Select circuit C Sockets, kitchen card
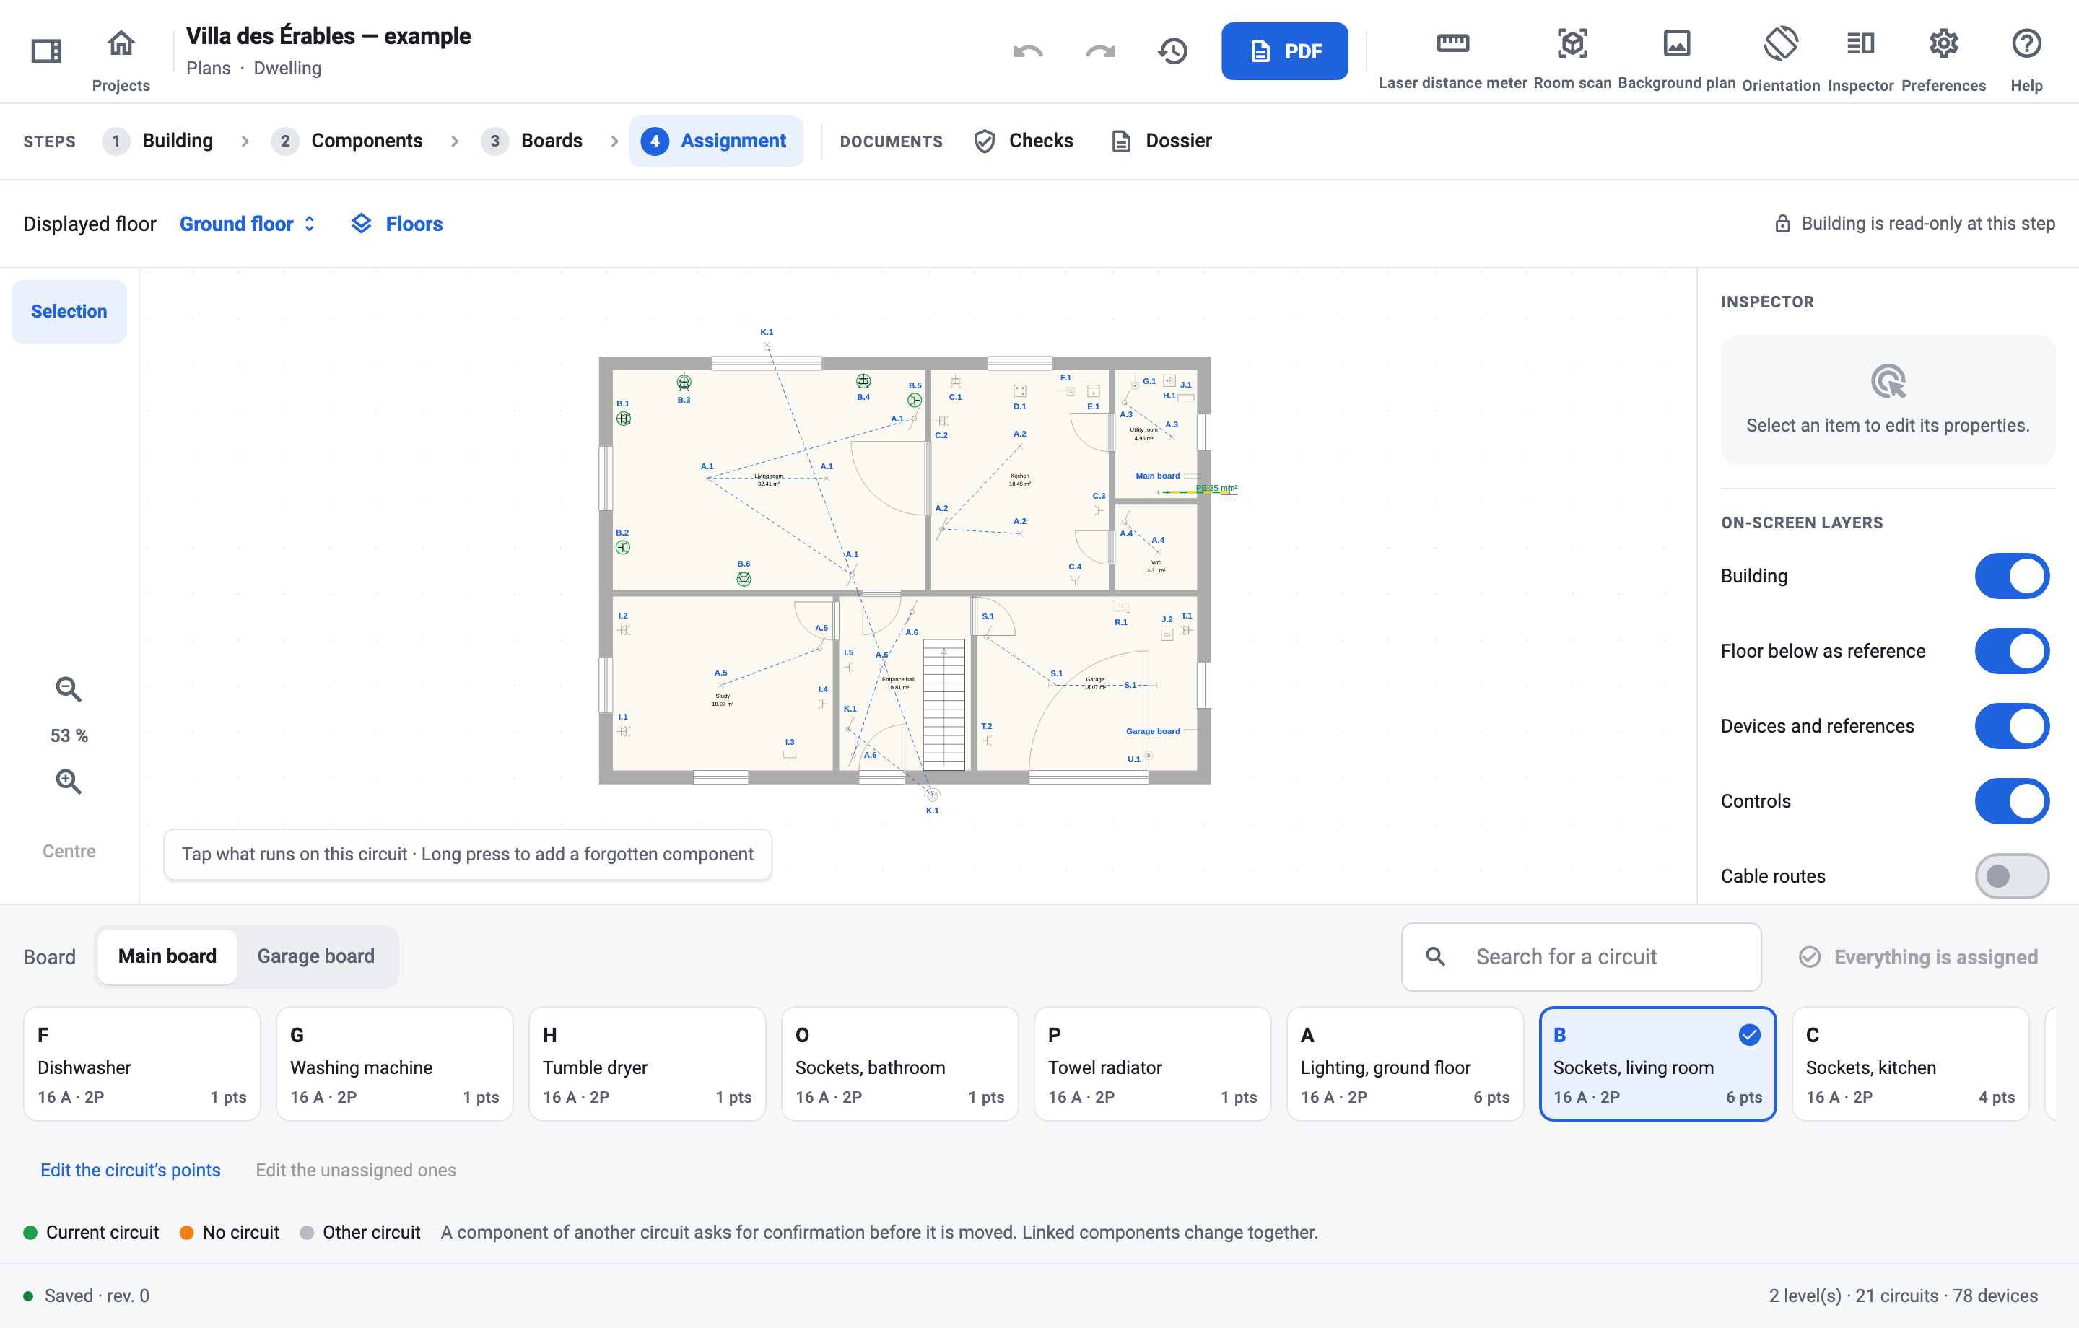Viewport: 2079px width, 1328px height. pyautogui.click(x=1910, y=1063)
